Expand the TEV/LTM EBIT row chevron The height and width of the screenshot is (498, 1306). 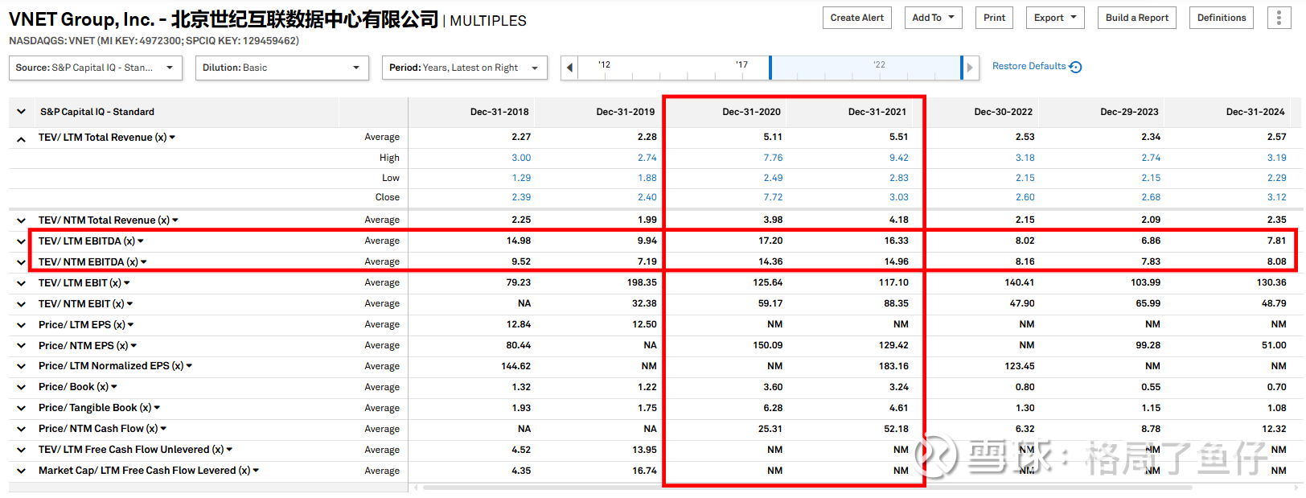point(22,283)
